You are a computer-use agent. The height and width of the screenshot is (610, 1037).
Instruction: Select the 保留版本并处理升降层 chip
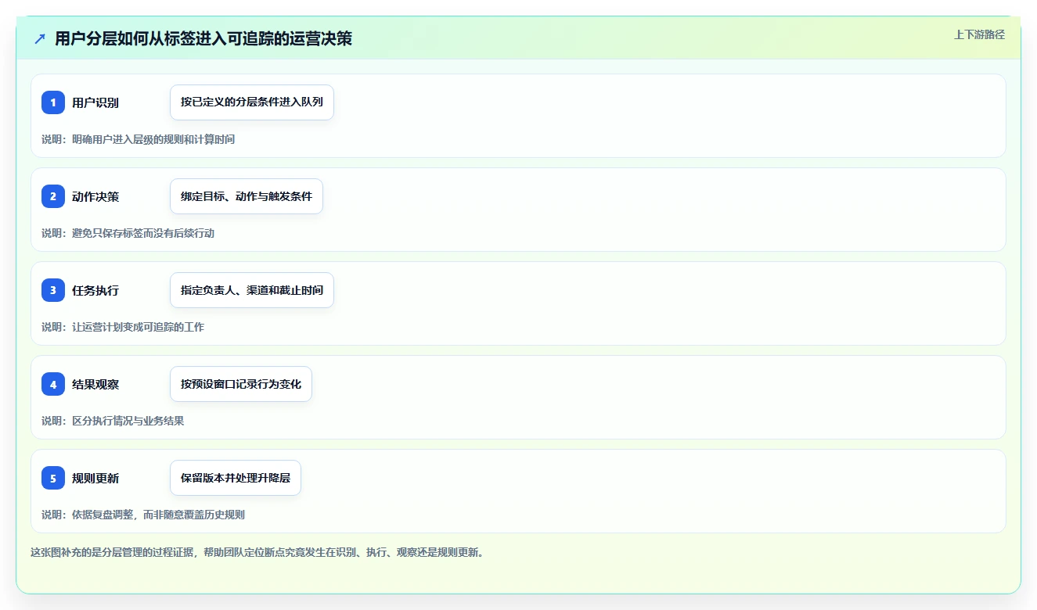pos(236,478)
